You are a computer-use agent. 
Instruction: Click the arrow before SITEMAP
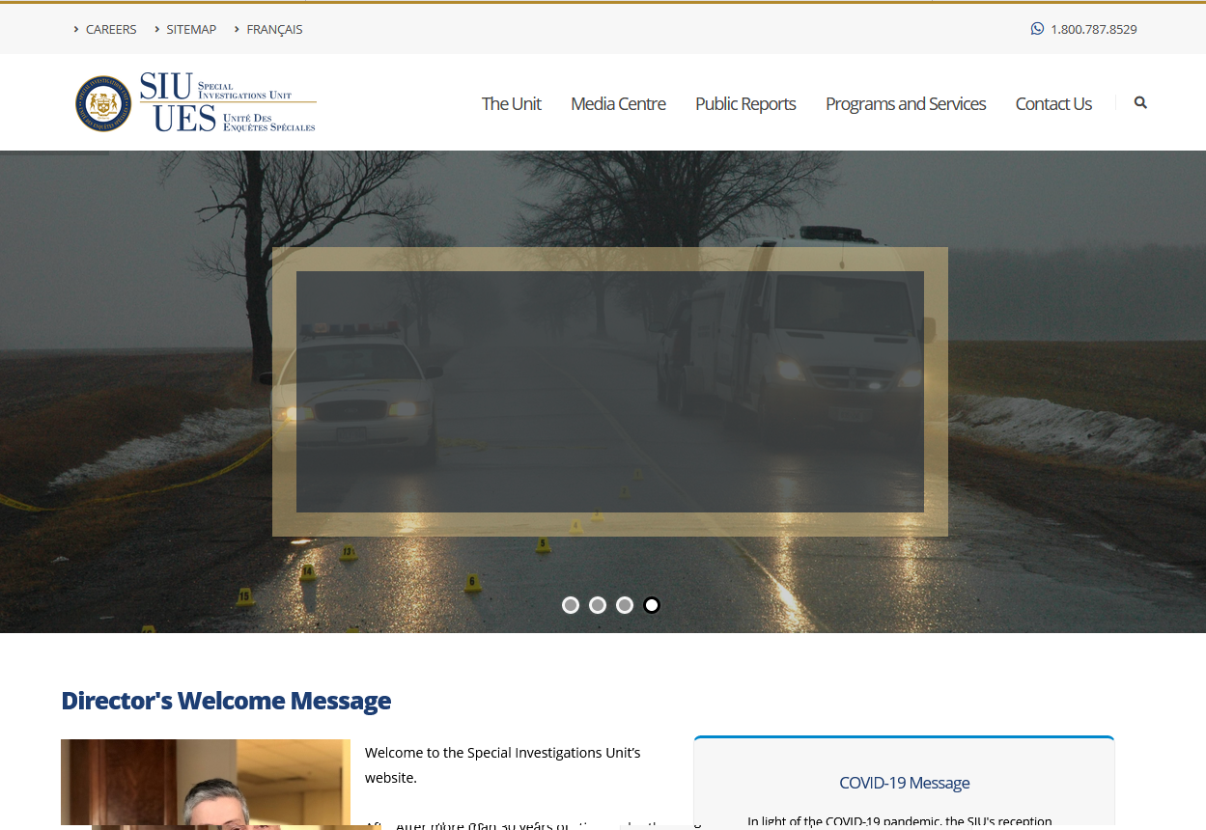coord(156,29)
